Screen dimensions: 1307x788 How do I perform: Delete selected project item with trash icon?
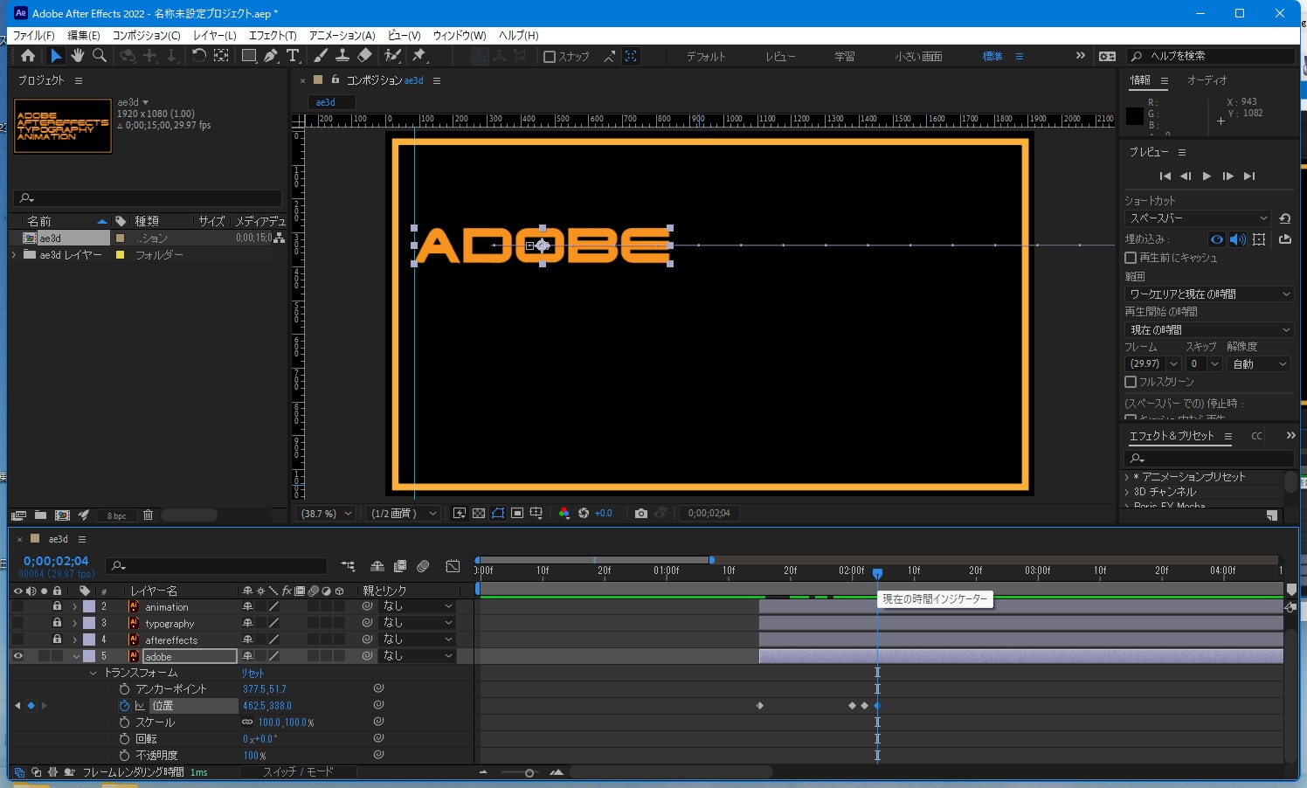coord(148,515)
